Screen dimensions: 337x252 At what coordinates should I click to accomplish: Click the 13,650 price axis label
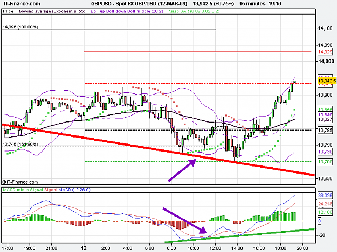click(325, 178)
